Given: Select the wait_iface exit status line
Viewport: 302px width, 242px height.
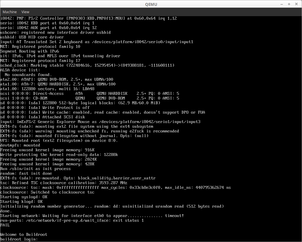Looking at the screenshot, I should (72, 221).
